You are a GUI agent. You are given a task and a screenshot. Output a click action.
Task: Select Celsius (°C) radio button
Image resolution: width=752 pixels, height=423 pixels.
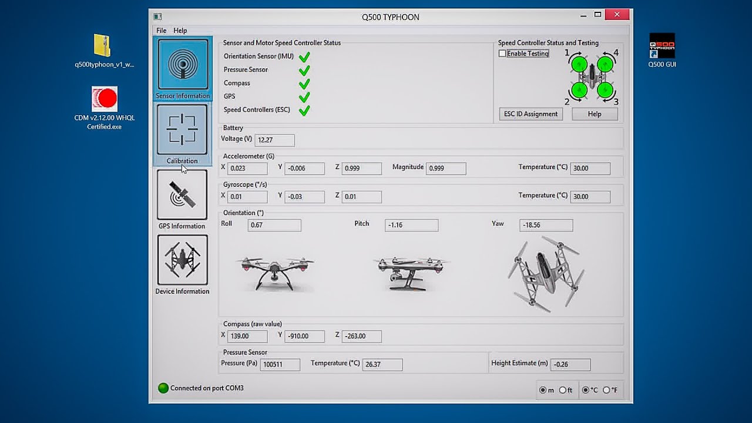pos(586,390)
